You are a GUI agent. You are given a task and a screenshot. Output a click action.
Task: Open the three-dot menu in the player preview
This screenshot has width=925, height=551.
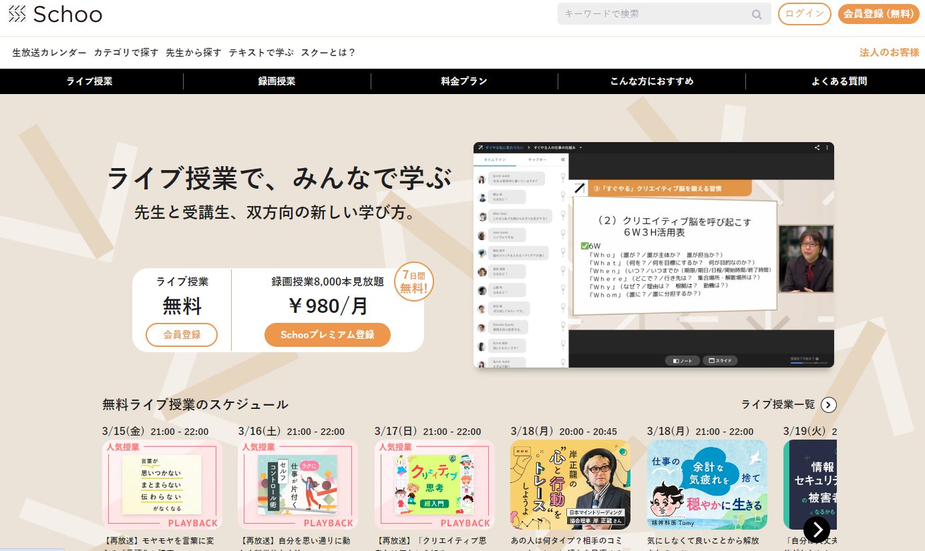(827, 147)
